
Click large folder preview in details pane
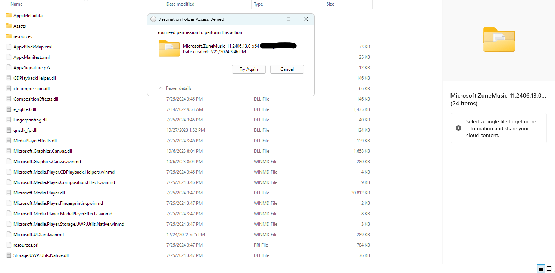tap(499, 39)
